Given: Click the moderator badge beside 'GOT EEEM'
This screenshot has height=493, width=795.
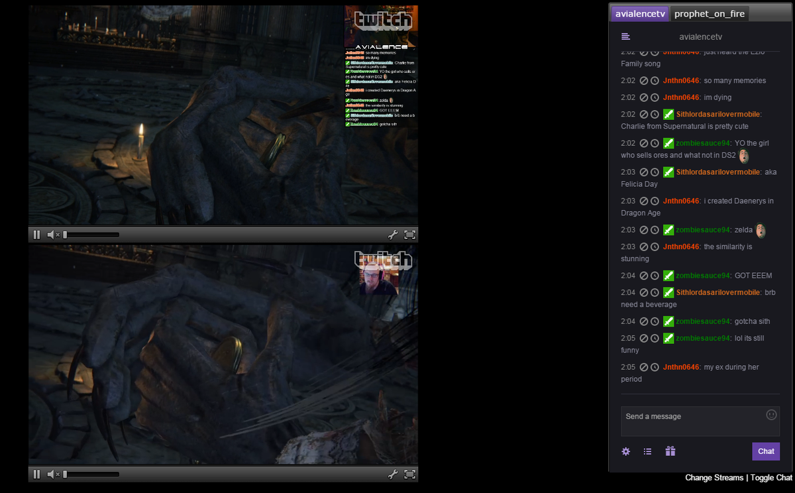Looking at the screenshot, I should (668, 276).
